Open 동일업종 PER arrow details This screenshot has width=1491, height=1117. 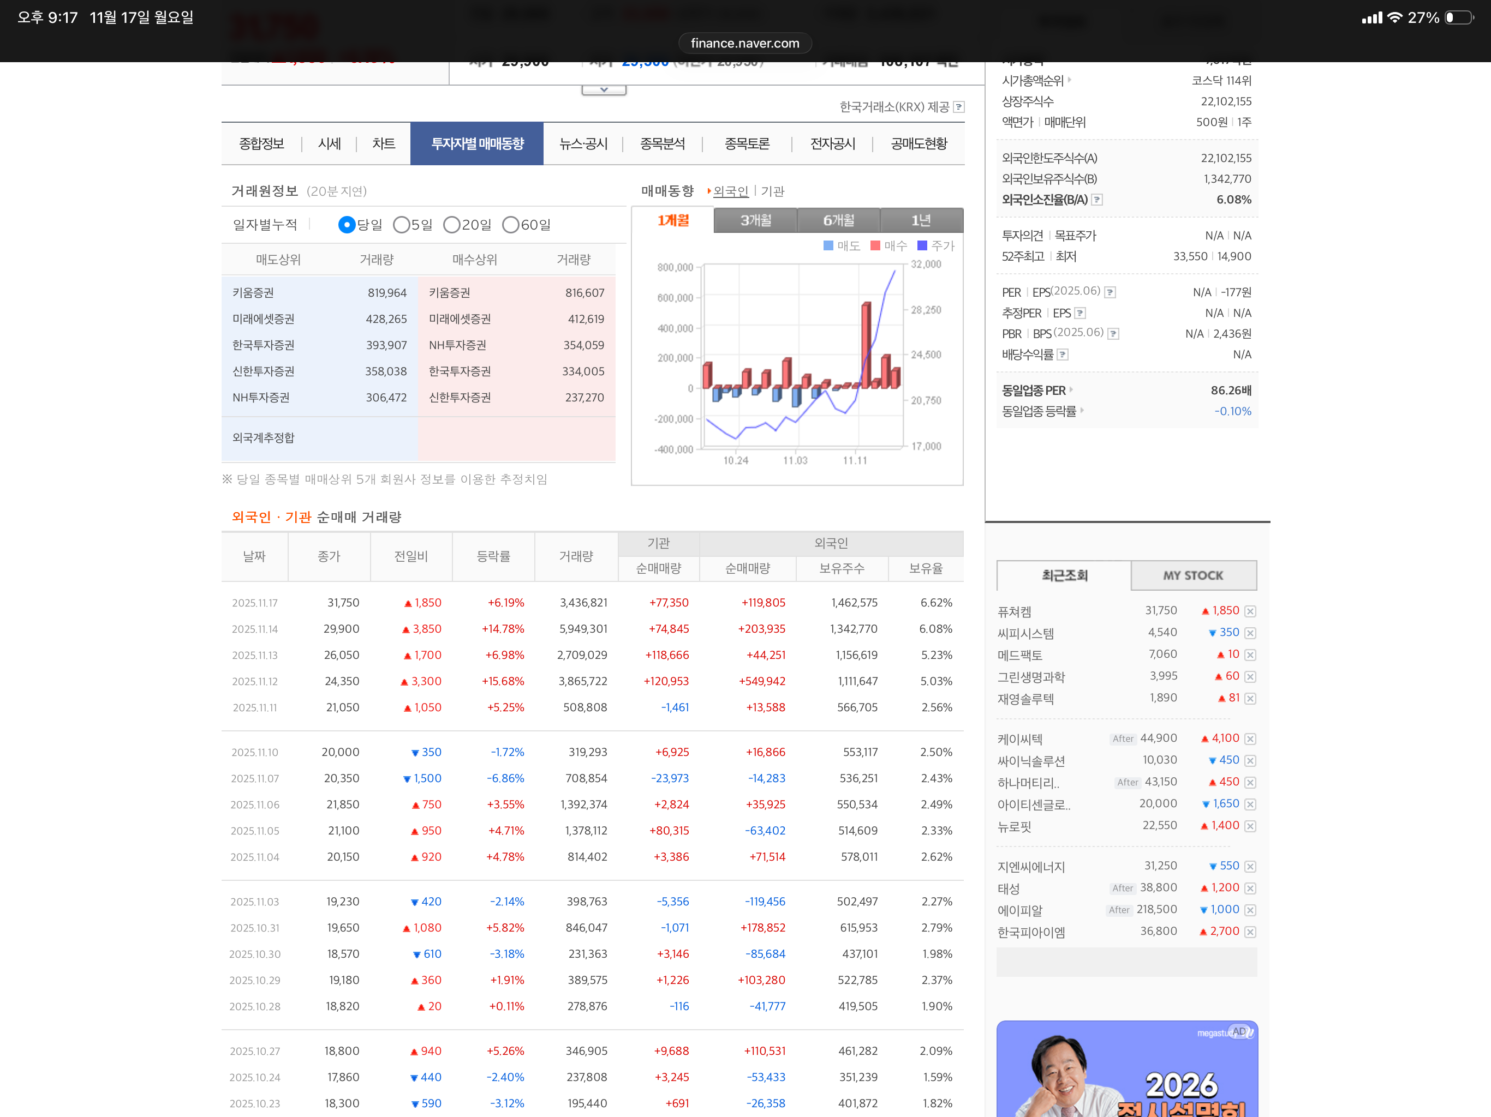1071,390
